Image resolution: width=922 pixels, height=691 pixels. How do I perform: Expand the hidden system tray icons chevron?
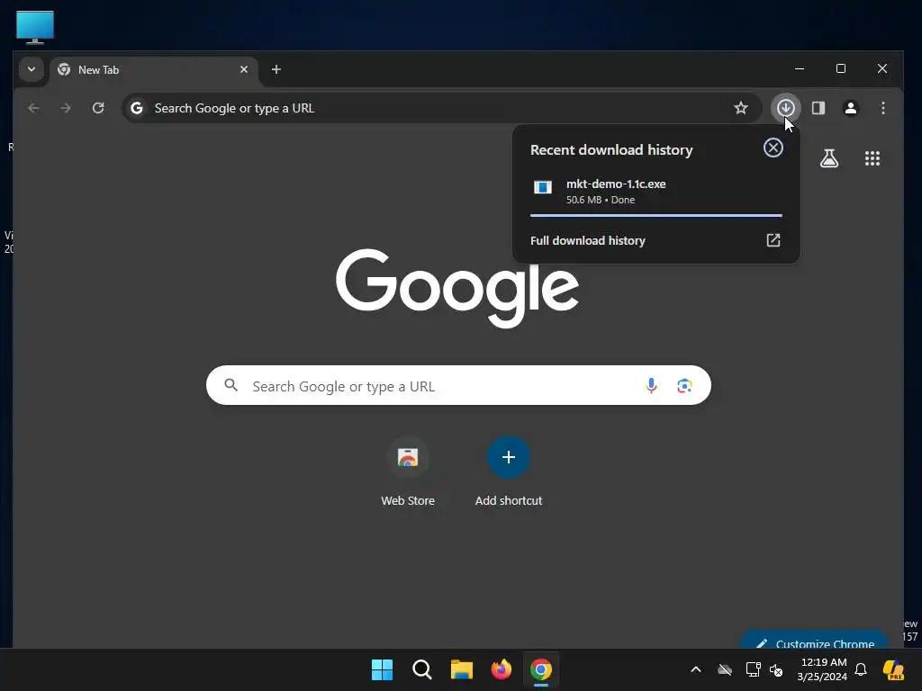[x=696, y=669]
